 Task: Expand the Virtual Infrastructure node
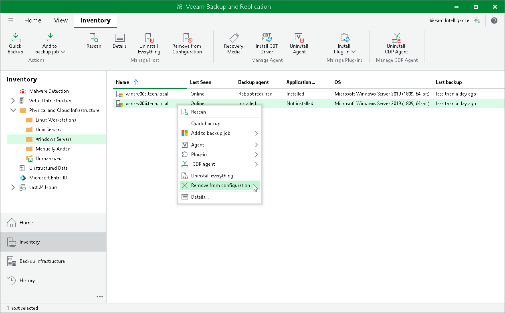pyautogui.click(x=13, y=101)
